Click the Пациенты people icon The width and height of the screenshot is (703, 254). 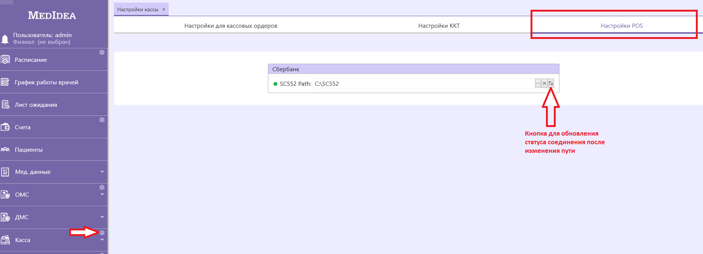click(x=5, y=149)
